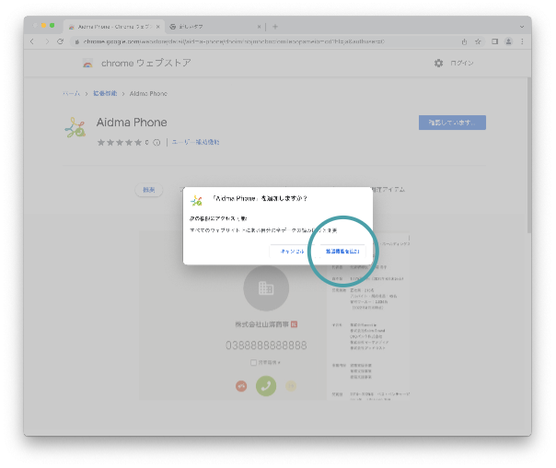Open the user support link
The image size is (556, 468).
[x=195, y=142]
